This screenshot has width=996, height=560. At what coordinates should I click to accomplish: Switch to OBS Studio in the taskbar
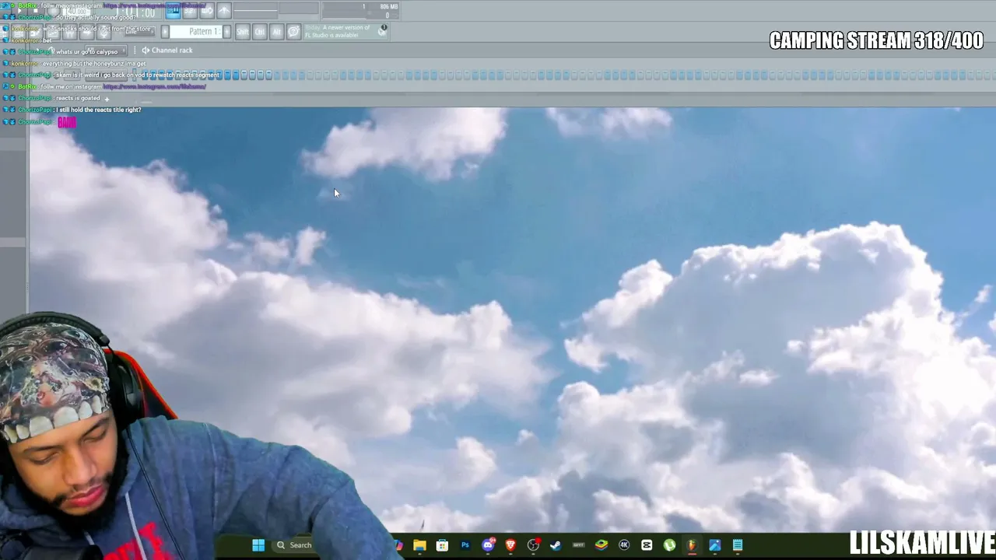533,545
